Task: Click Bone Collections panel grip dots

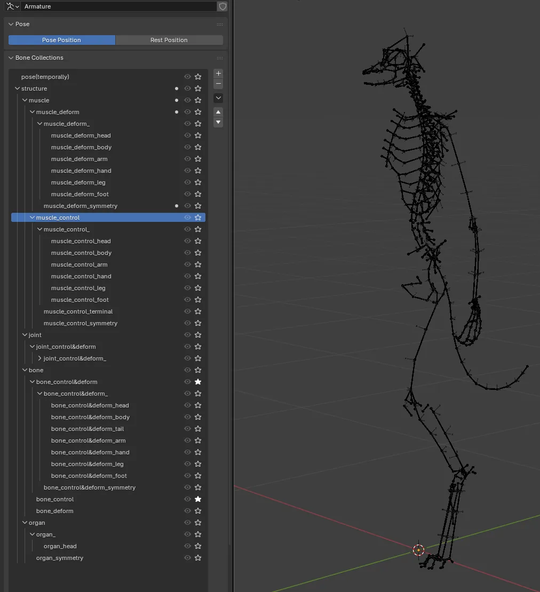Action: [220, 58]
